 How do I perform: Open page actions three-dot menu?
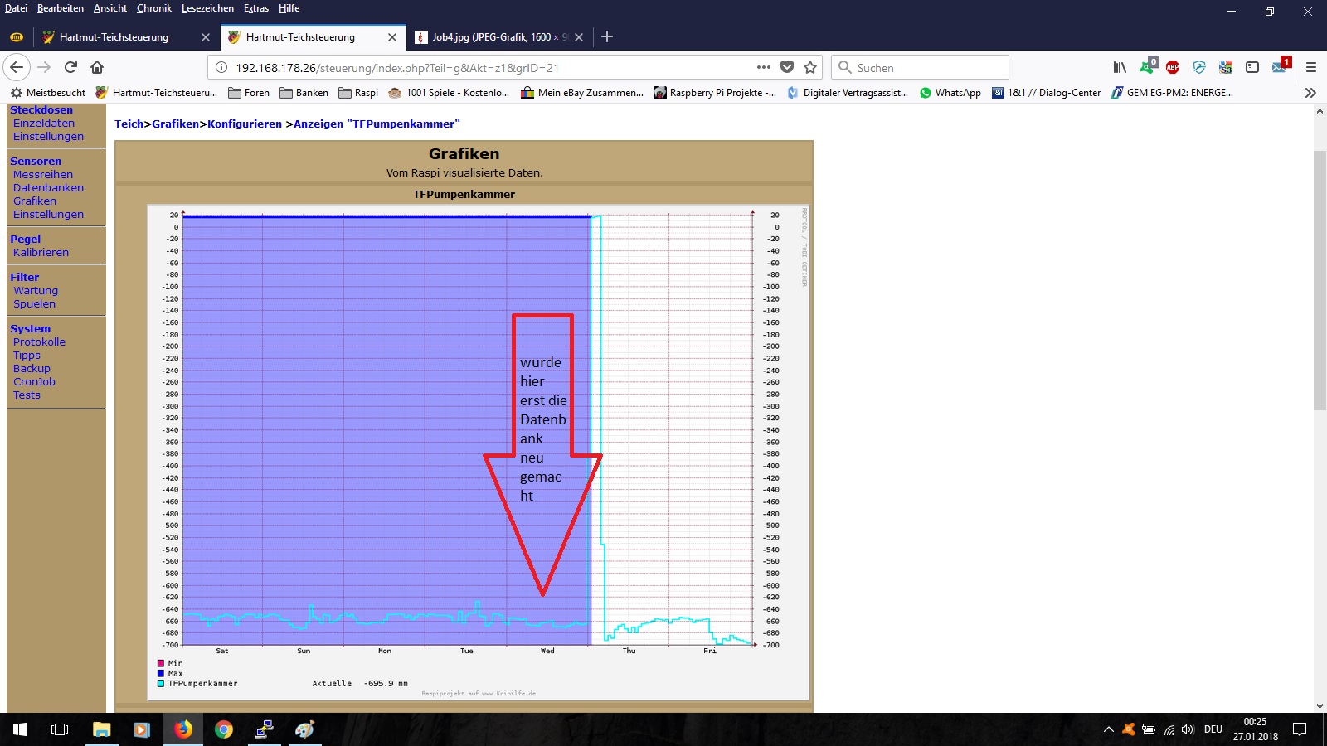coord(763,67)
